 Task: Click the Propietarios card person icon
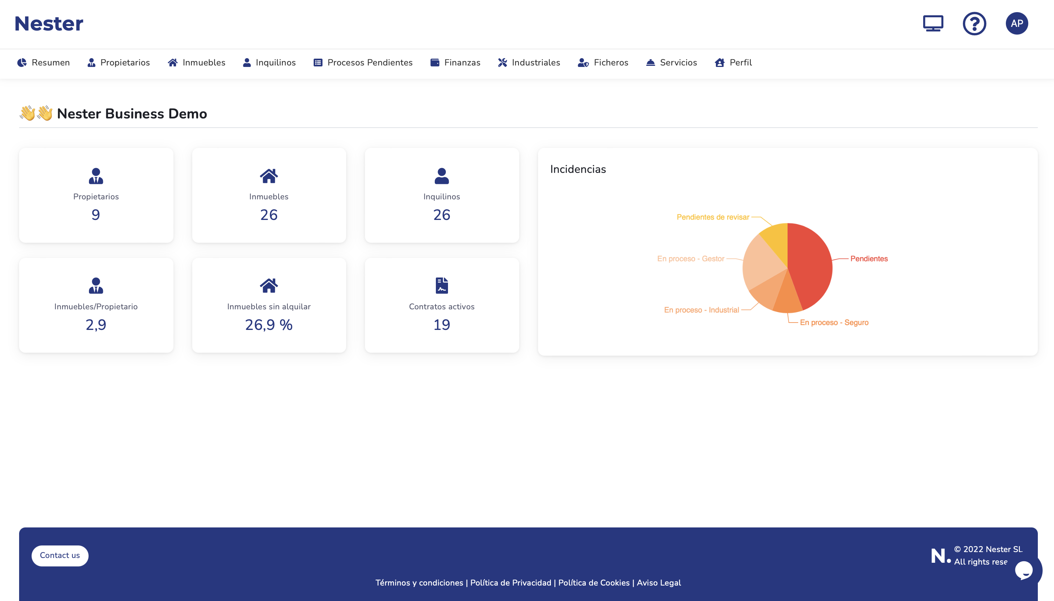(x=96, y=176)
